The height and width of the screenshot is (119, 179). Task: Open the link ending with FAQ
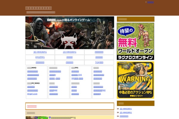pyautogui.click(x=99, y=90)
